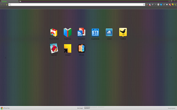This screenshot has height=110, width=177.
Task: Open the Google Calendar app
Action: coord(95,32)
